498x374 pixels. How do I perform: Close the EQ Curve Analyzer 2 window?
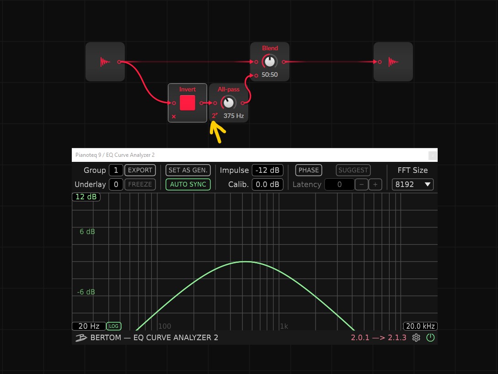pos(433,155)
